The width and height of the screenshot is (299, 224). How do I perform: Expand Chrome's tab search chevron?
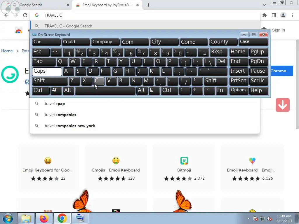click(264, 5)
